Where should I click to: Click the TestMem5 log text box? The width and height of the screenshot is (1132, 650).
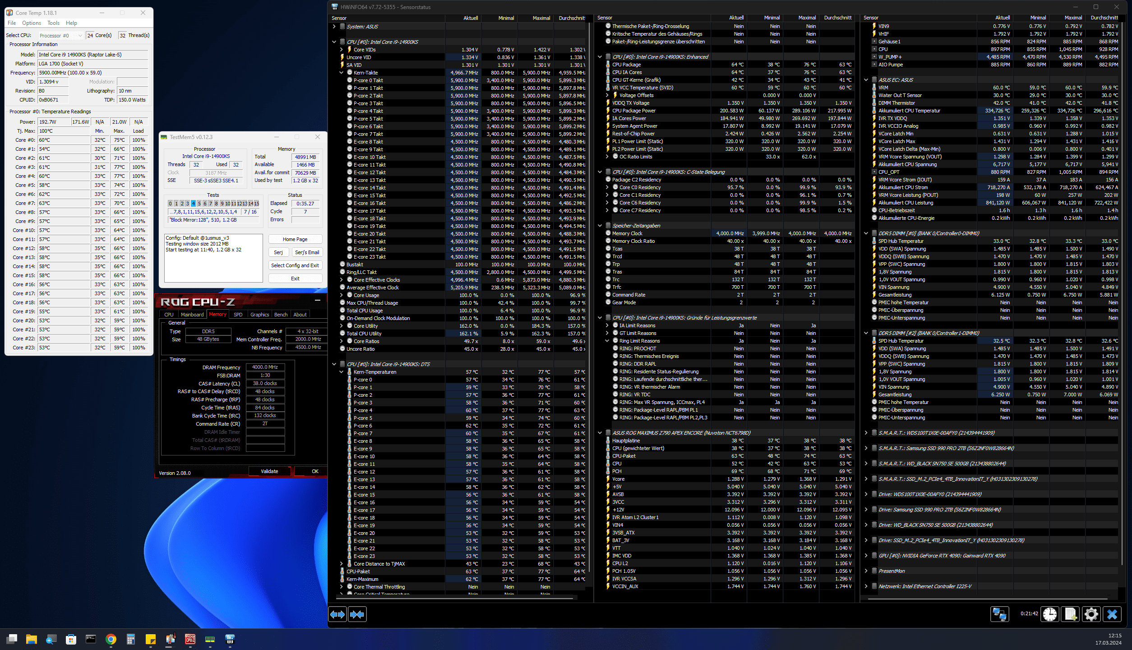[x=213, y=258]
